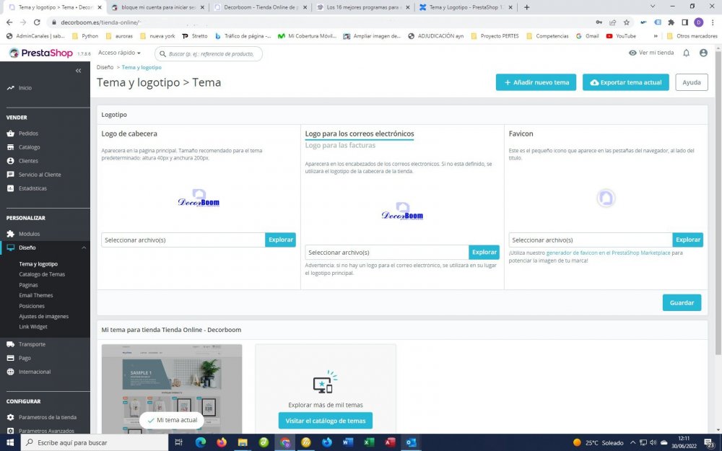Screen dimensions: 722x451
Task: Click the Clientes person icon
Action: click(x=11, y=161)
